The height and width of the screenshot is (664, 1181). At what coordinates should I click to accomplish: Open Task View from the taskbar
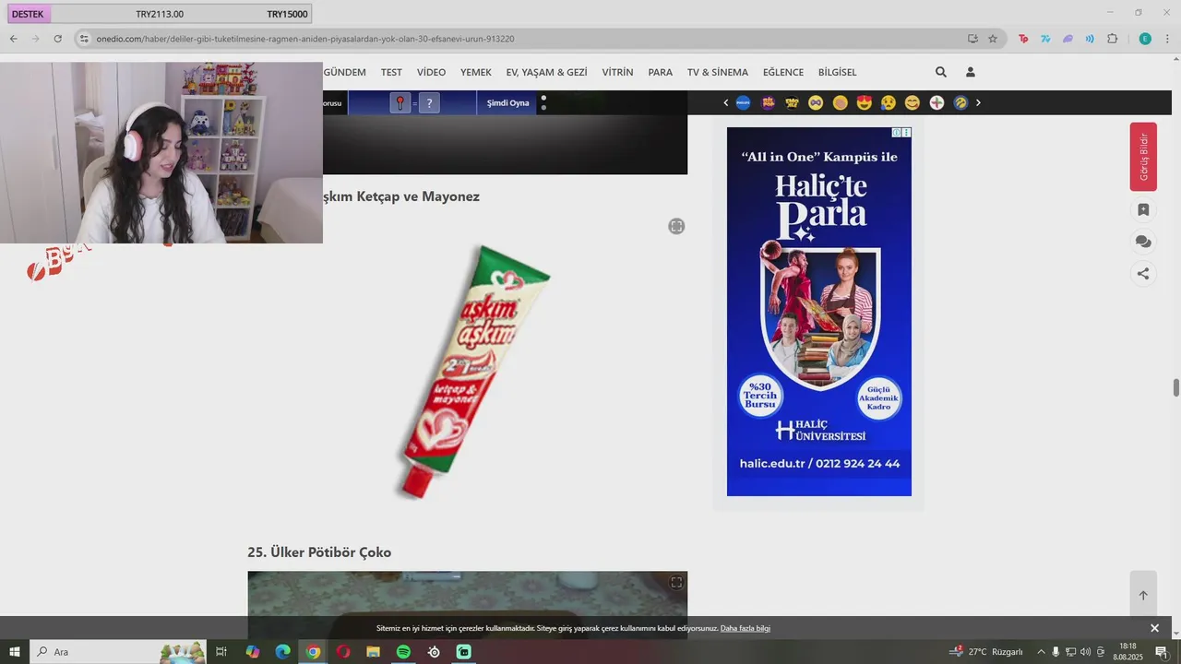point(221,652)
